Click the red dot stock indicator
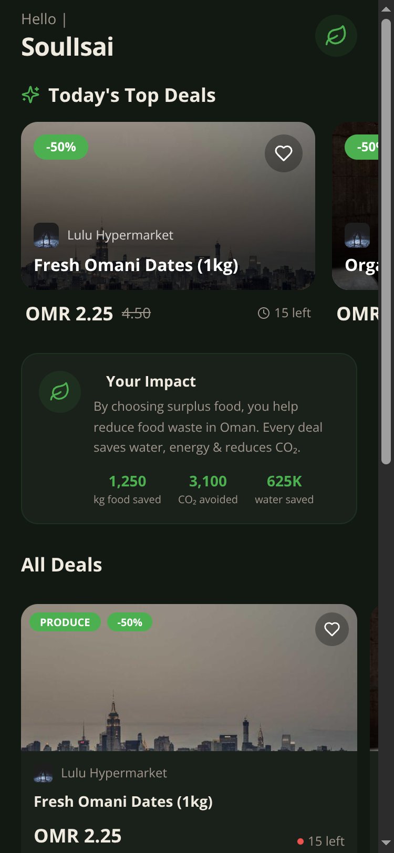This screenshot has height=853, width=394. coord(300,841)
